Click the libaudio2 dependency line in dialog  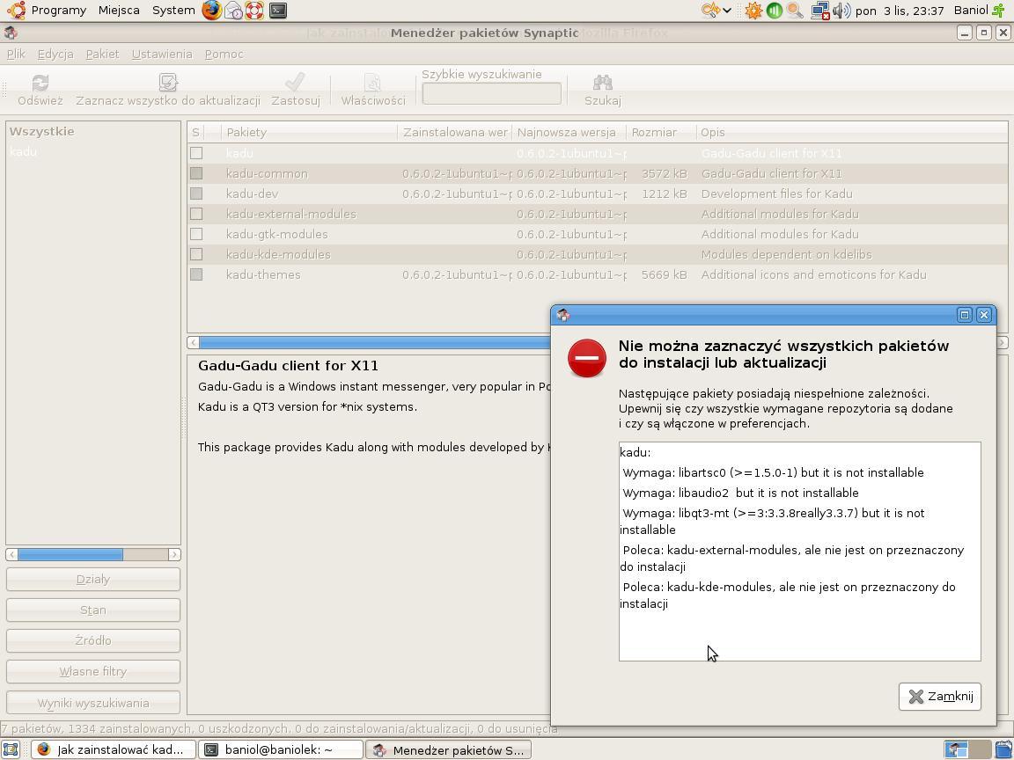740,493
